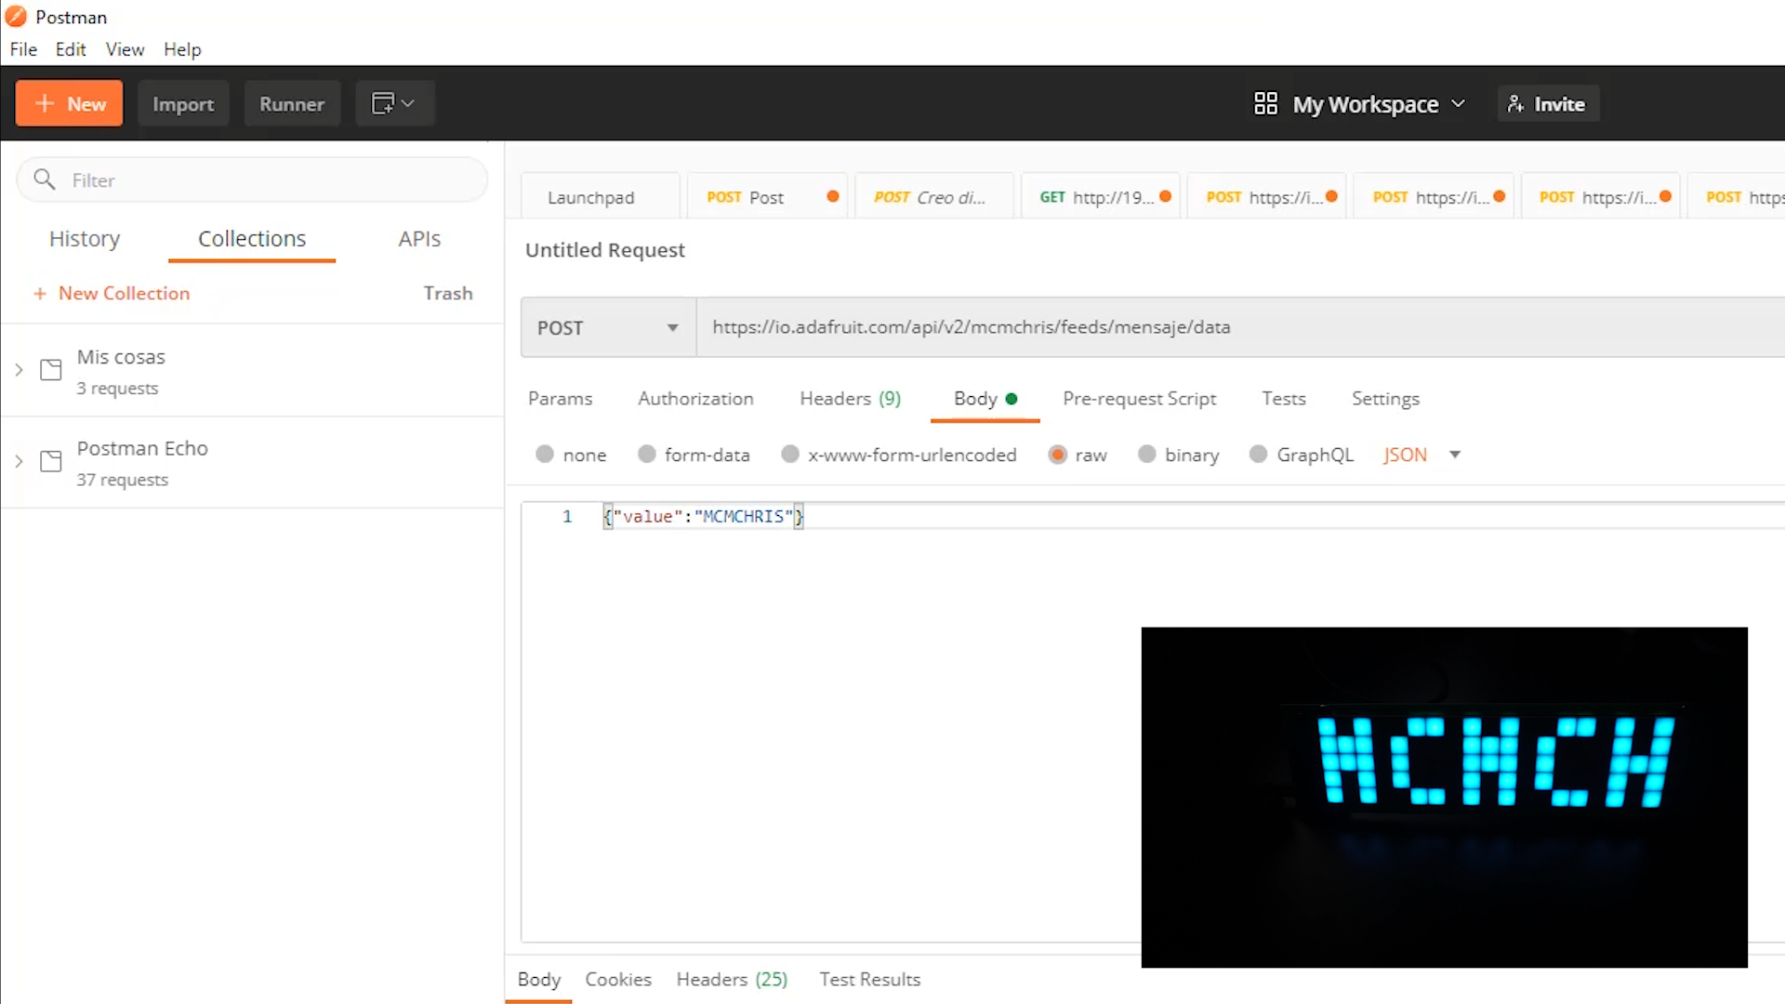
Task: Select the Postman Echo collection name
Action: click(x=142, y=448)
